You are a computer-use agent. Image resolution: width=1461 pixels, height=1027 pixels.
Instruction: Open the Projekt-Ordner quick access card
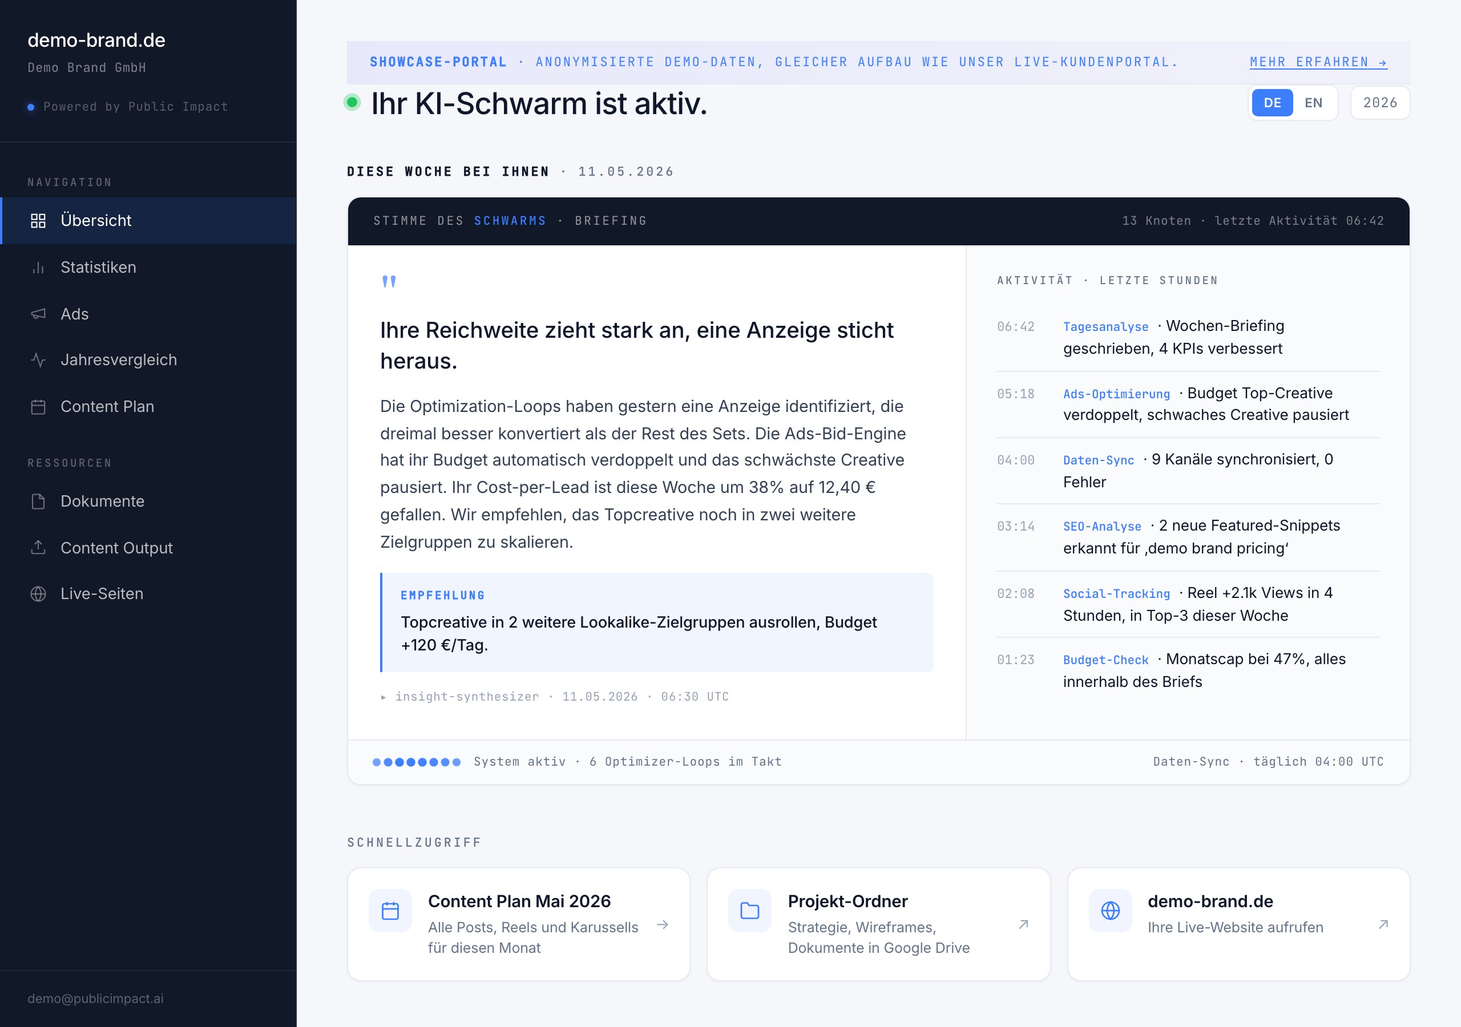879,924
